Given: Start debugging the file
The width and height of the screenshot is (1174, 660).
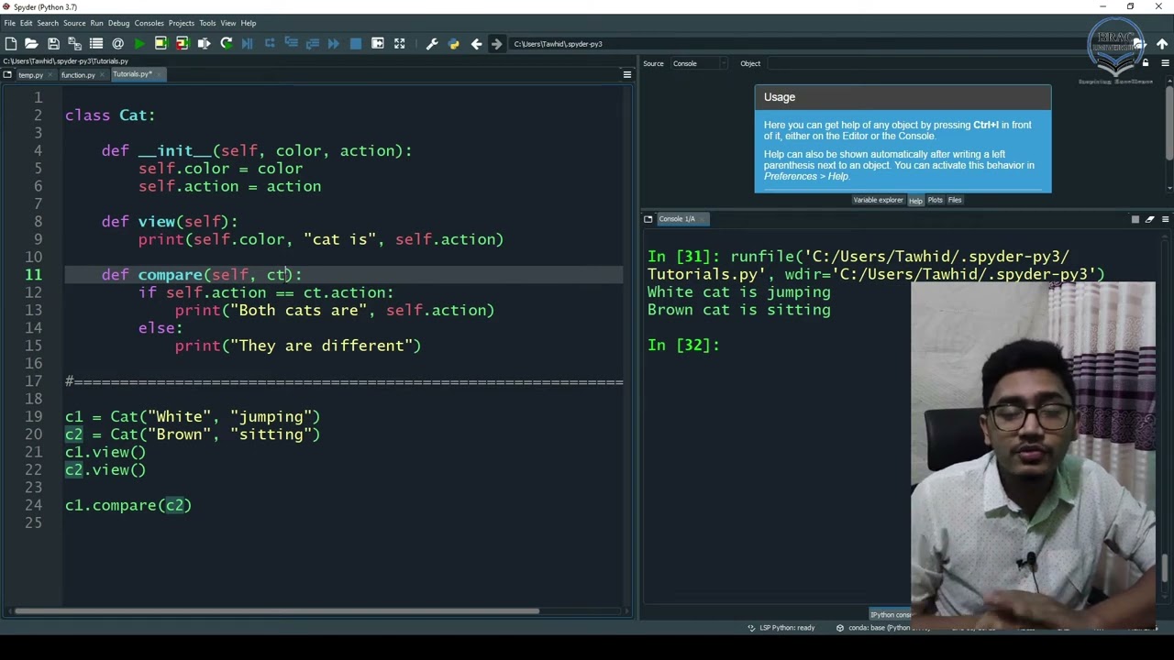Looking at the screenshot, I should (248, 43).
